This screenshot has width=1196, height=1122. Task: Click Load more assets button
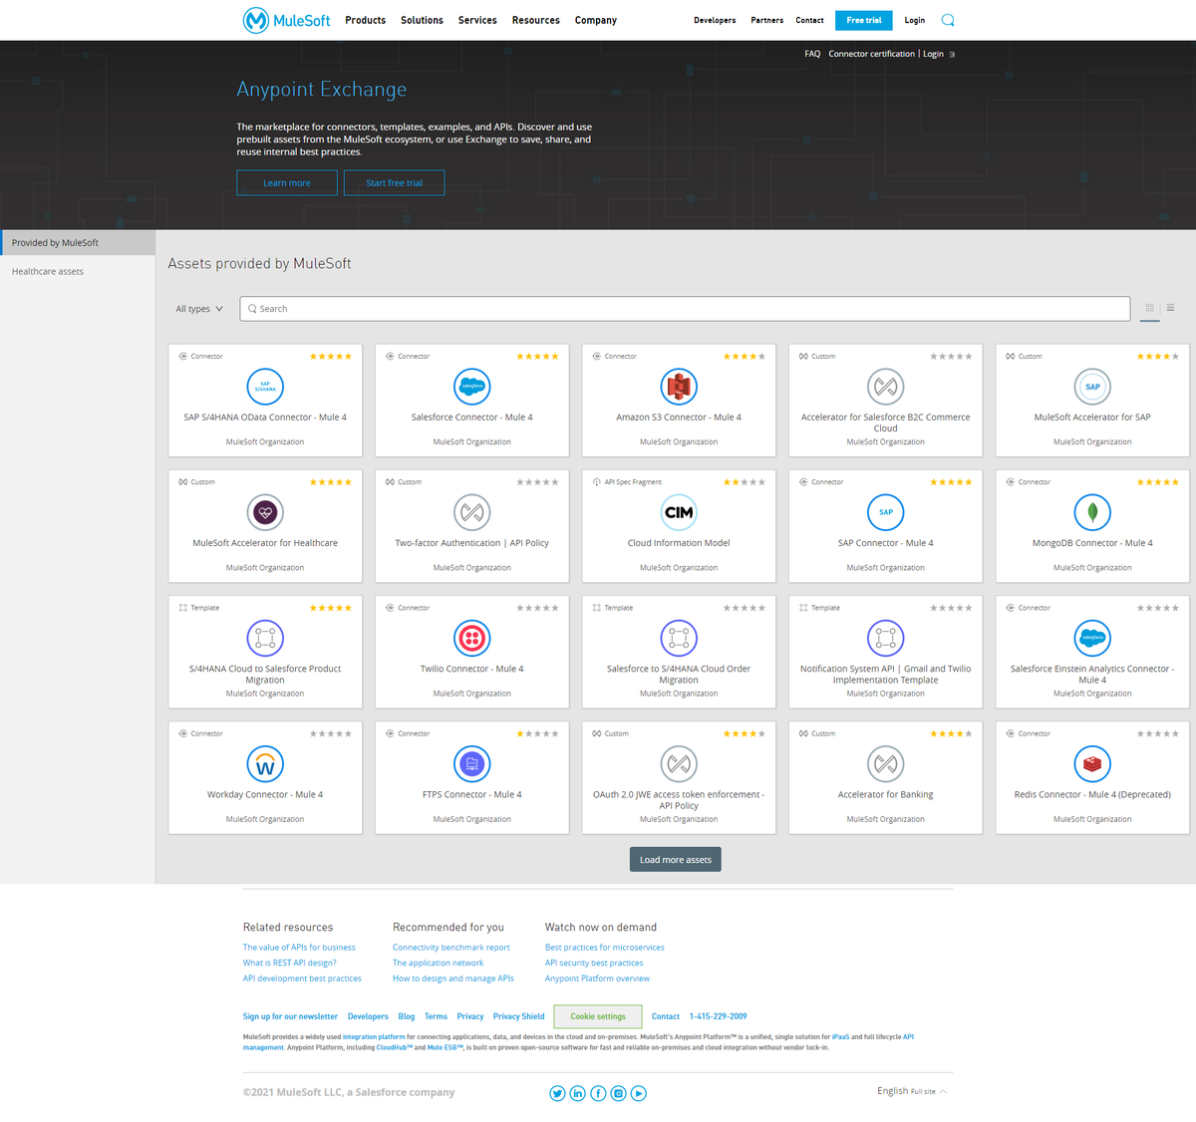point(676,860)
